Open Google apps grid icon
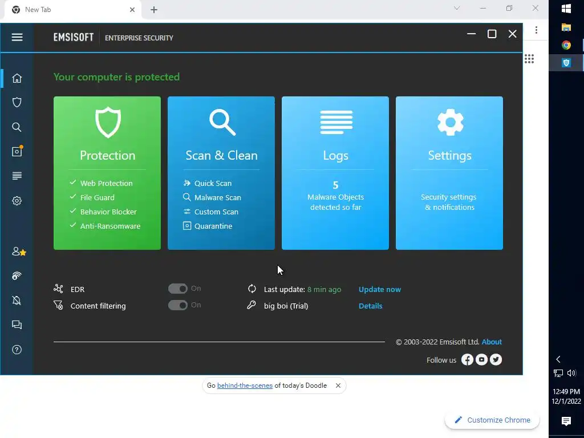This screenshot has width=584, height=438. click(529, 59)
